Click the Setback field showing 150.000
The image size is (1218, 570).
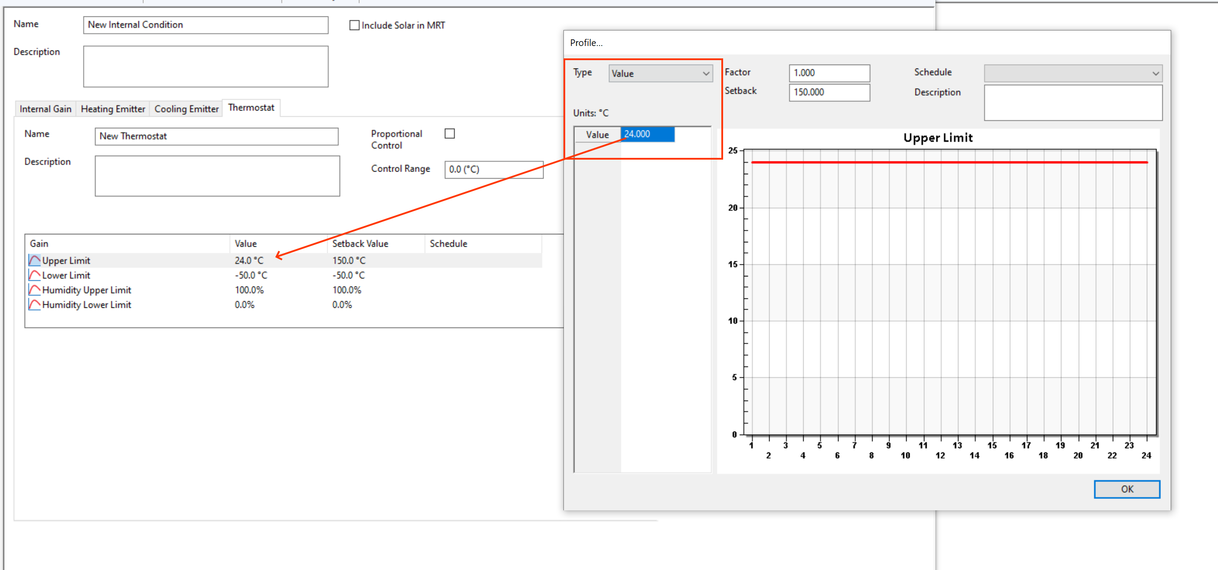point(829,92)
